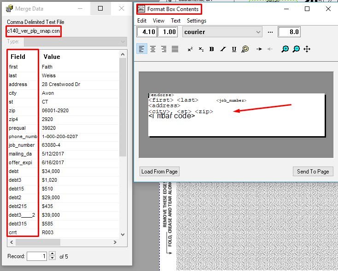
Task: Decrease the record number with down arrow
Action: point(52,258)
